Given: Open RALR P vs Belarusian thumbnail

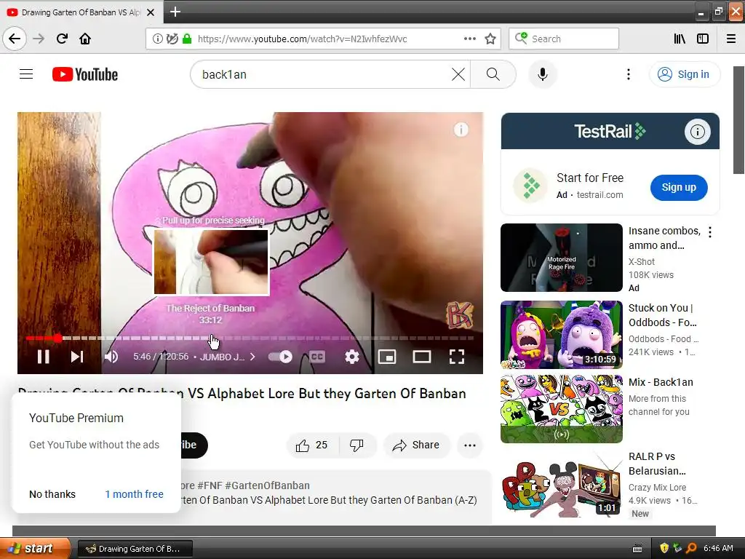Looking at the screenshot, I should click(x=561, y=483).
